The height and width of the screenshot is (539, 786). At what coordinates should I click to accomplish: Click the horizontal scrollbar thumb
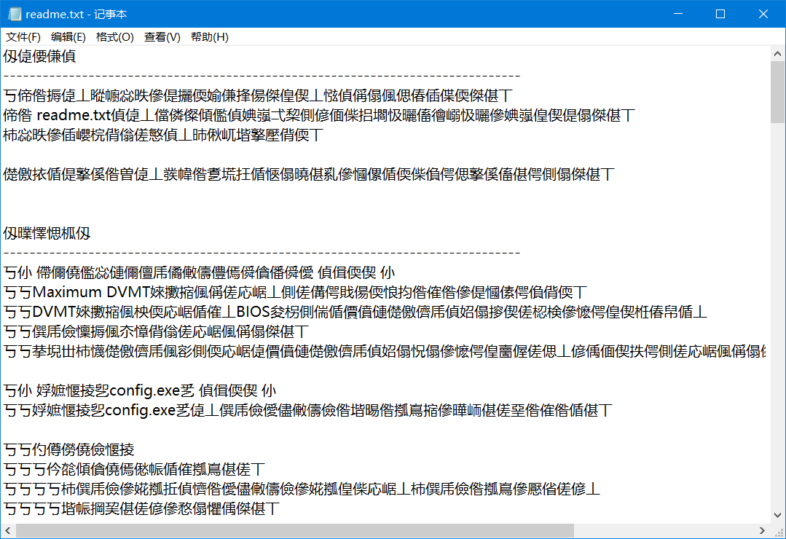(x=295, y=530)
